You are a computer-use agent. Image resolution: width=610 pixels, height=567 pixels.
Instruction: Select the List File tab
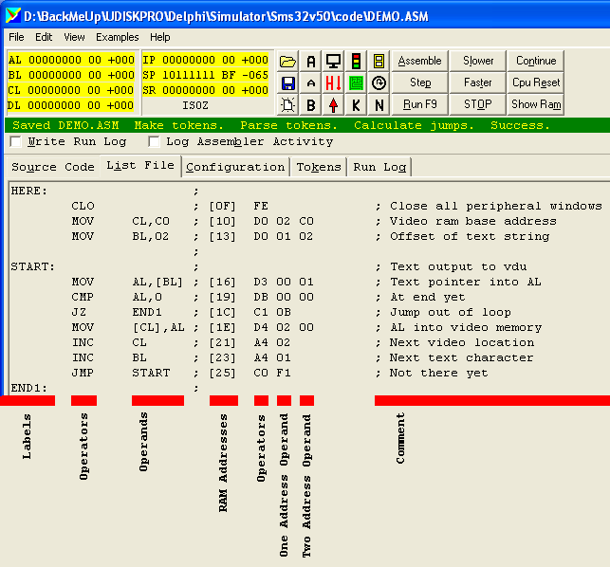coord(140,166)
